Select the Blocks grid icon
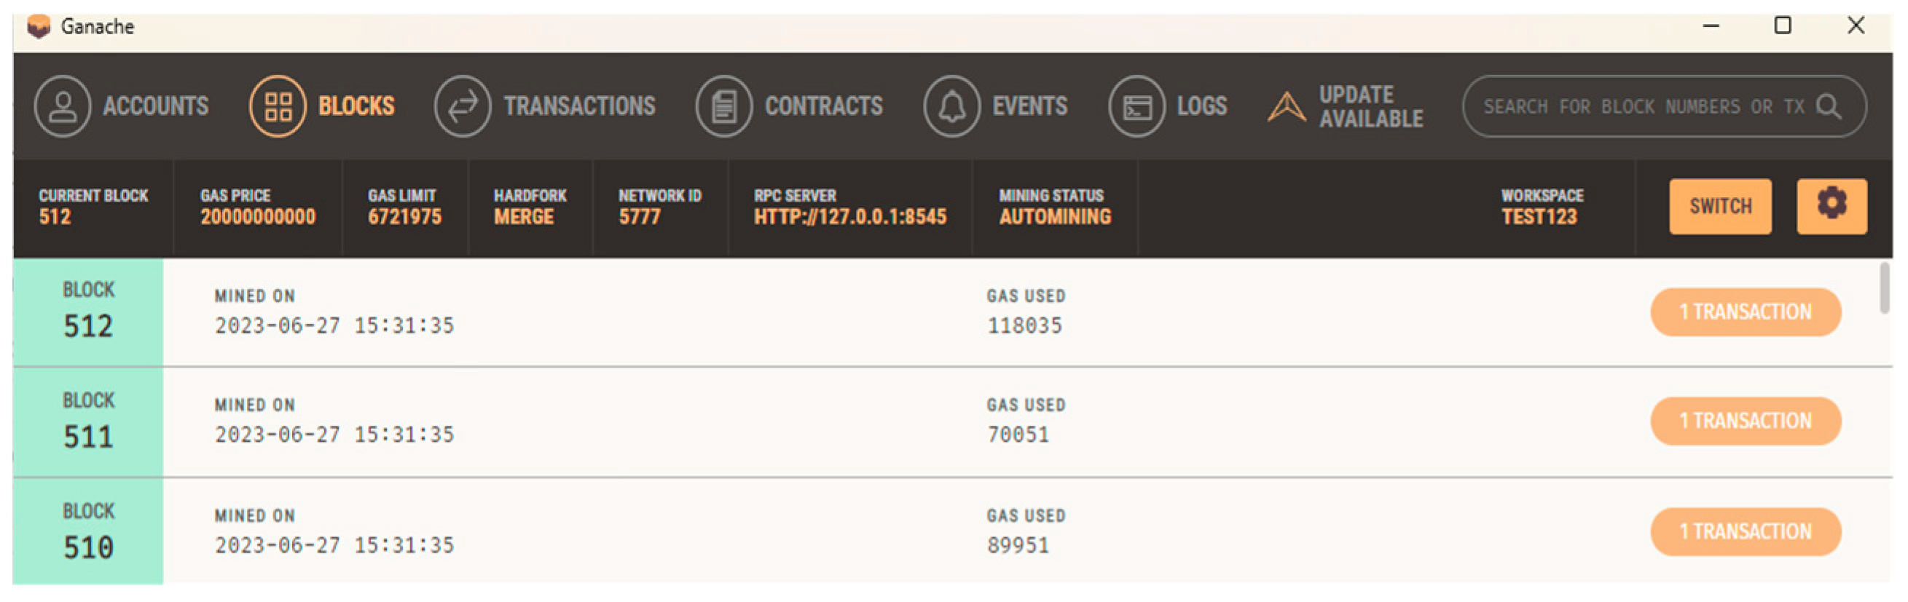This screenshot has width=1908, height=602. 278,106
